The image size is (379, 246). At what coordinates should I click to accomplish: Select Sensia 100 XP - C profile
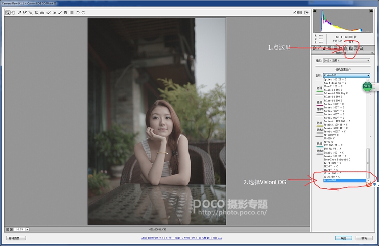[x=345, y=156]
